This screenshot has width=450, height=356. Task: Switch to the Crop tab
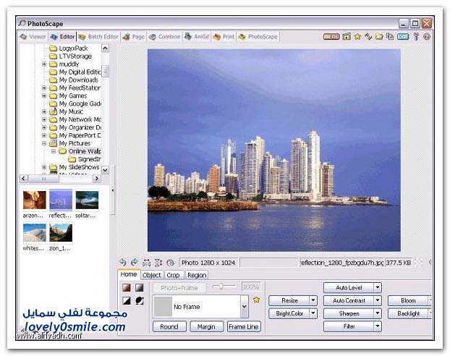tap(173, 275)
